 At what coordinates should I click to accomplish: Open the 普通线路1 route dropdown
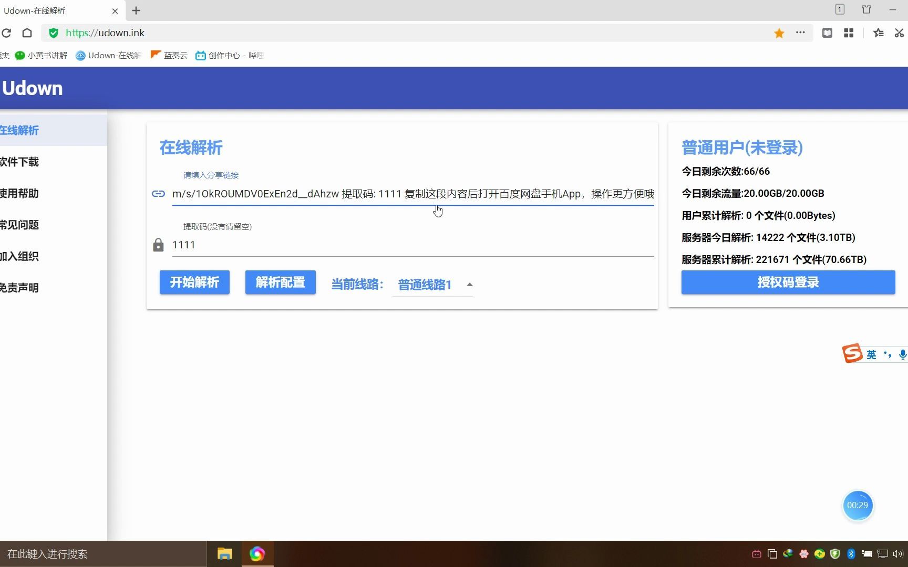432,285
